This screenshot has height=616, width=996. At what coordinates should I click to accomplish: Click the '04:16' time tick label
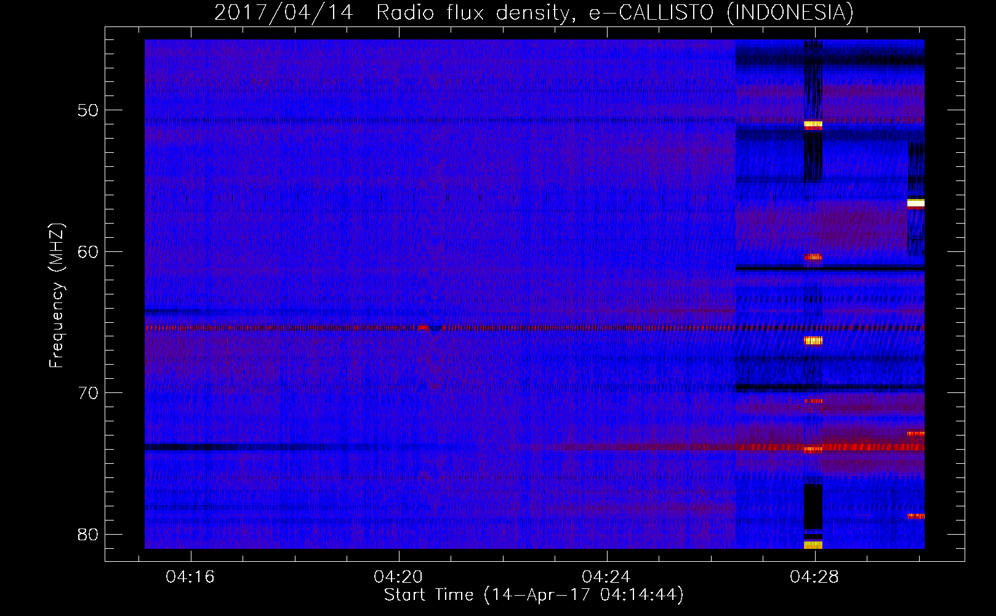190,577
